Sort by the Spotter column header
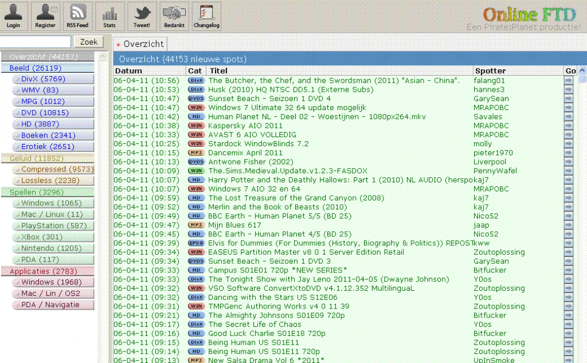Screen dimensions: 587x363 (518, 71)
